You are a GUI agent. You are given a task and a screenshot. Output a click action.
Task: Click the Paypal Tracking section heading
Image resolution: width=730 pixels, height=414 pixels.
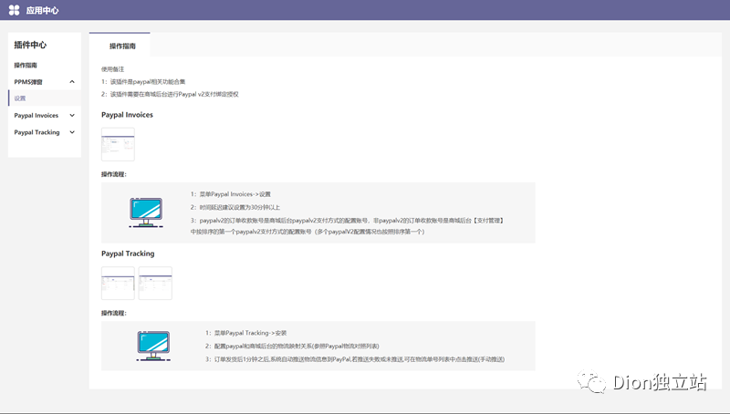point(128,254)
